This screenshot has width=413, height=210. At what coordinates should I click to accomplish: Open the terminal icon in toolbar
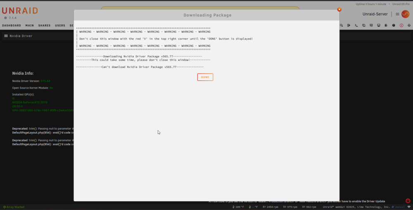(356, 25)
